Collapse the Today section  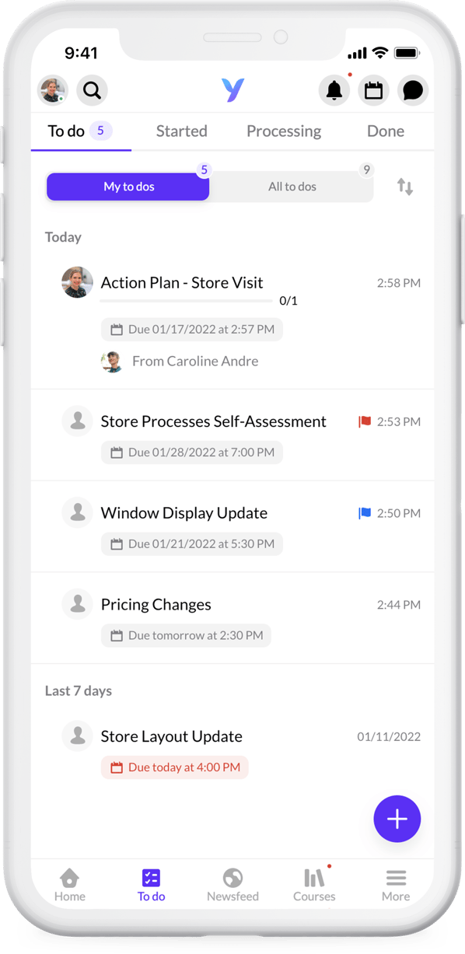(x=63, y=236)
